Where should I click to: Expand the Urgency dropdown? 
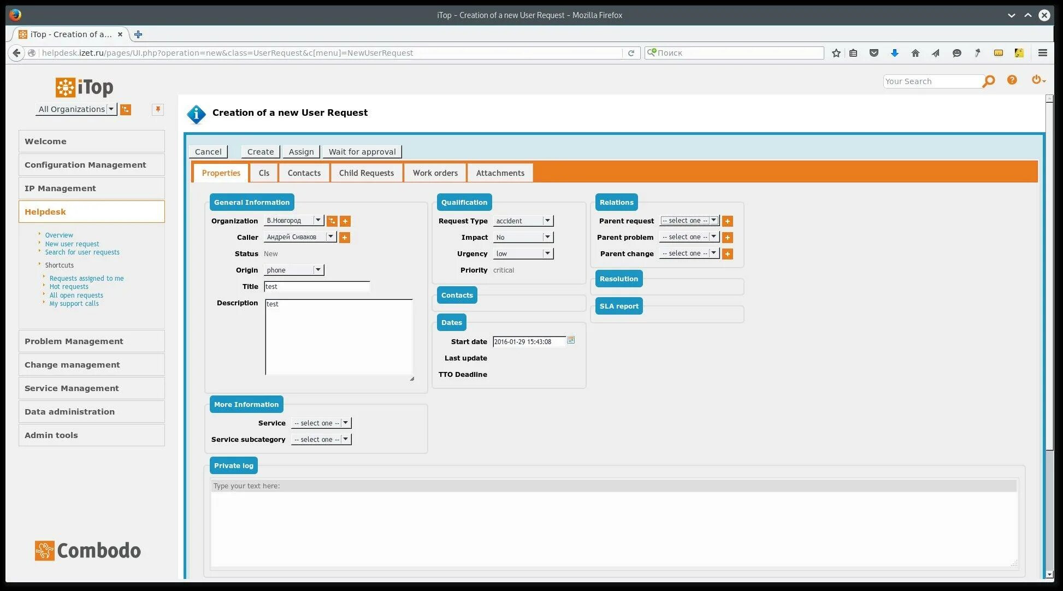point(523,253)
